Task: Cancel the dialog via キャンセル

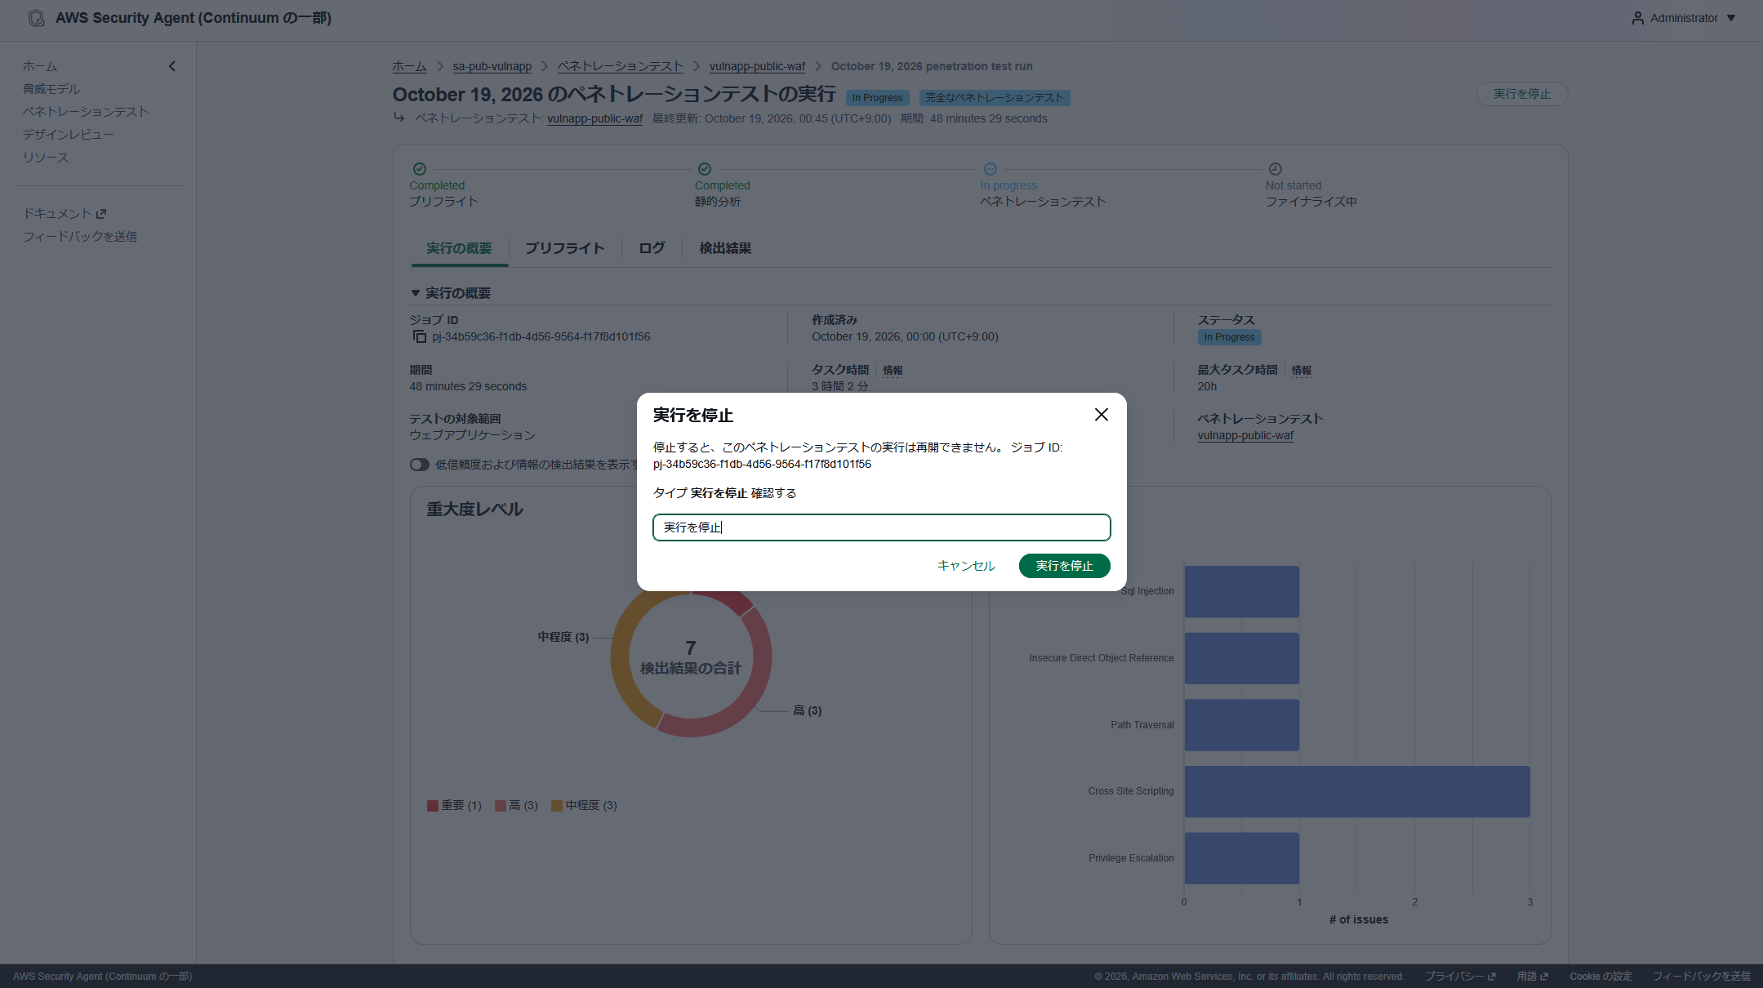Action: (x=966, y=566)
